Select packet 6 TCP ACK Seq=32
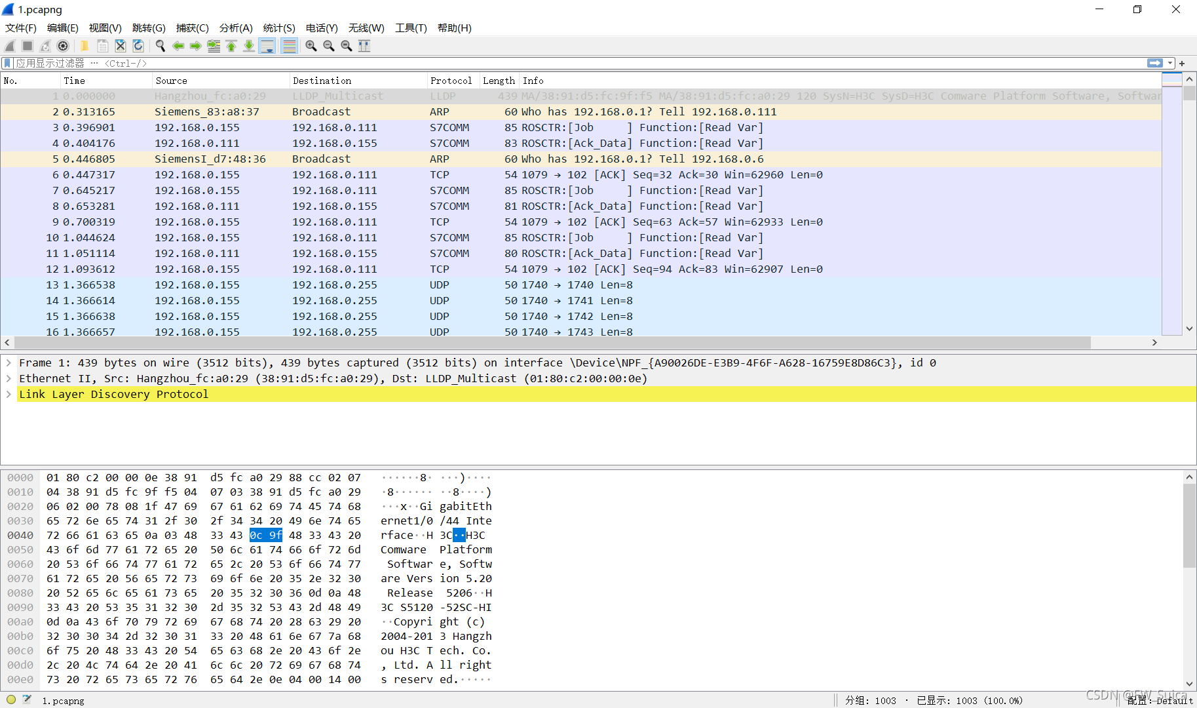1197x708 pixels. 581,174
